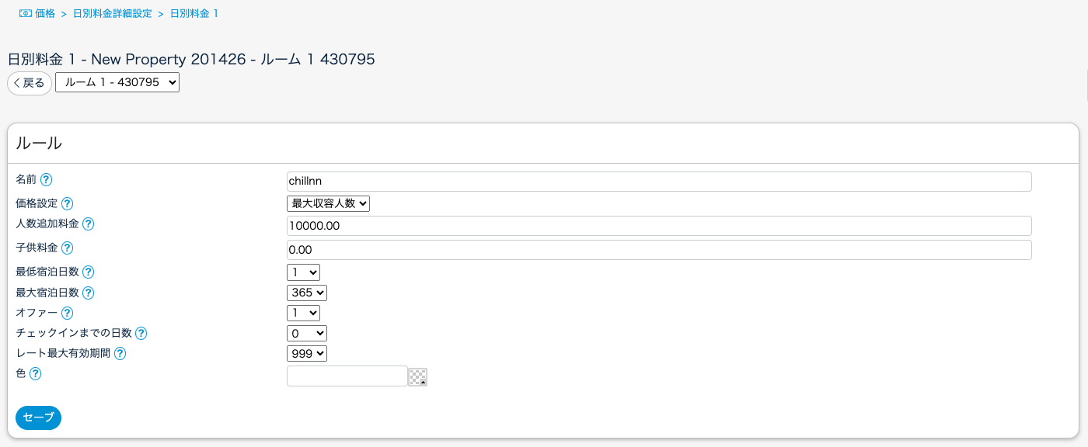Click help icon for 最低宿泊日数
The image size is (1088, 447).
[88, 272]
